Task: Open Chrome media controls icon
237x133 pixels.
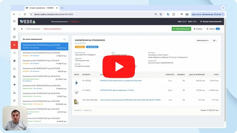Action: [181, 14]
